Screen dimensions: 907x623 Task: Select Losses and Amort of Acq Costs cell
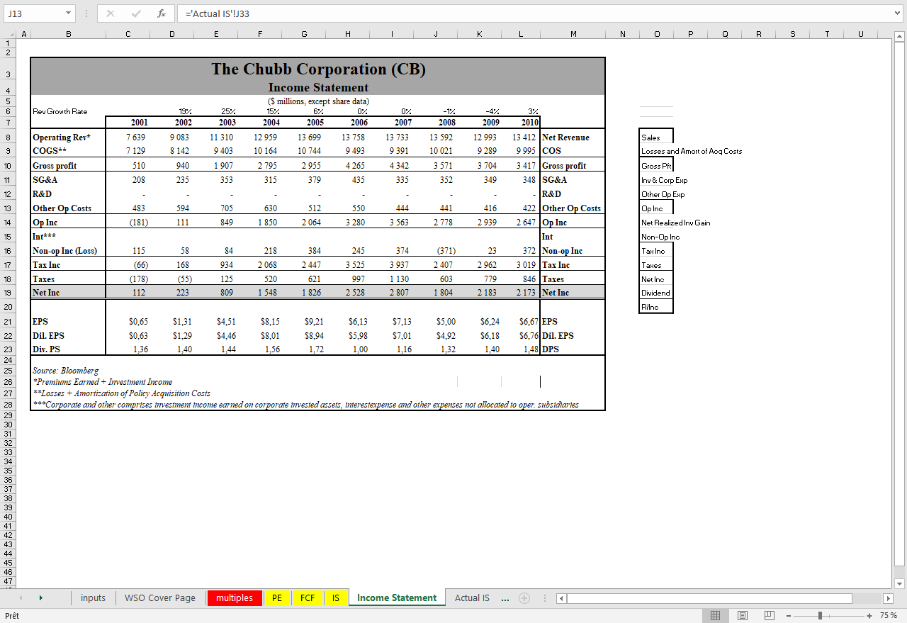click(x=692, y=151)
